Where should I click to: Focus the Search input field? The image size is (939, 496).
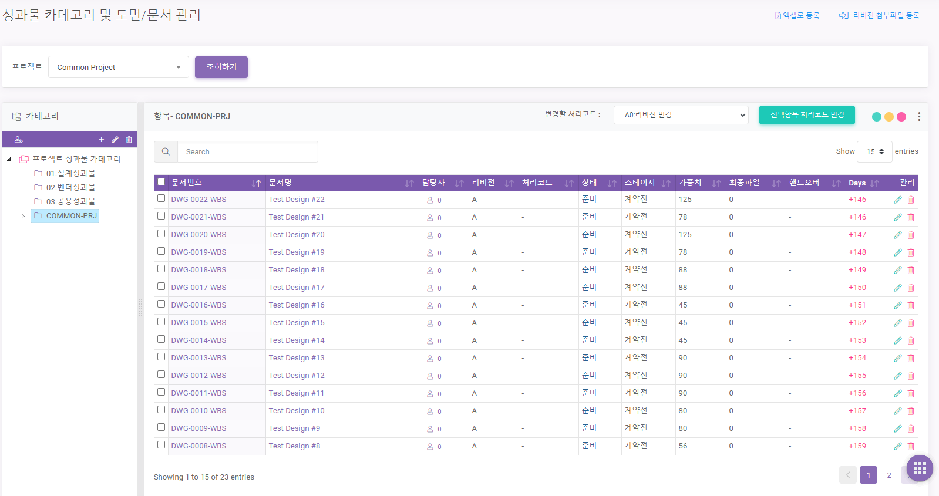[248, 151]
